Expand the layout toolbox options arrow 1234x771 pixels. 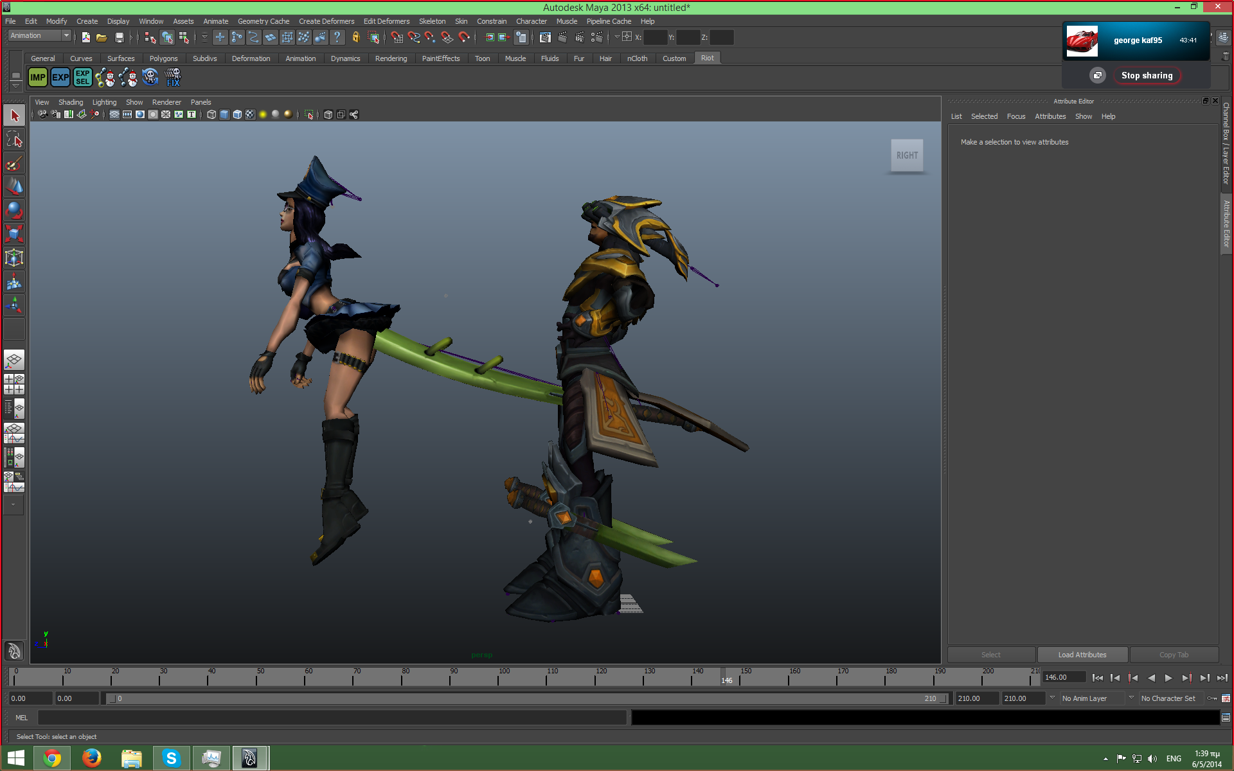click(x=13, y=505)
